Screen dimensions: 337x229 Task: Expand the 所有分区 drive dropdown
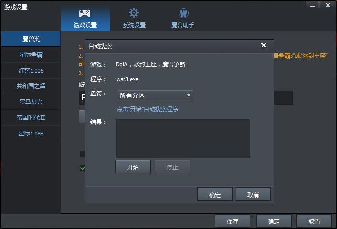point(156,95)
